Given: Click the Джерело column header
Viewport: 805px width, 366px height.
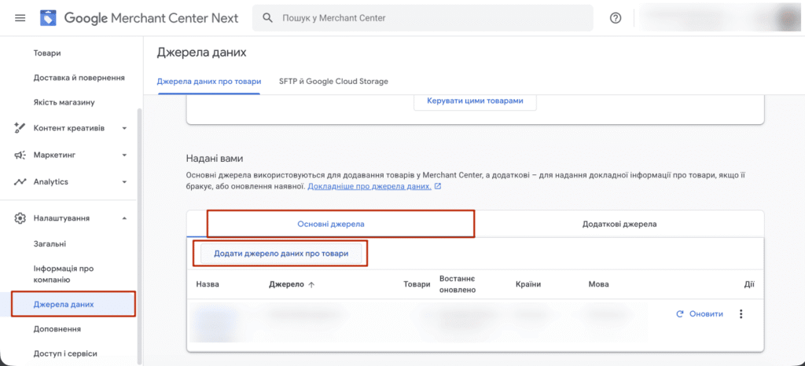Looking at the screenshot, I should (x=286, y=284).
